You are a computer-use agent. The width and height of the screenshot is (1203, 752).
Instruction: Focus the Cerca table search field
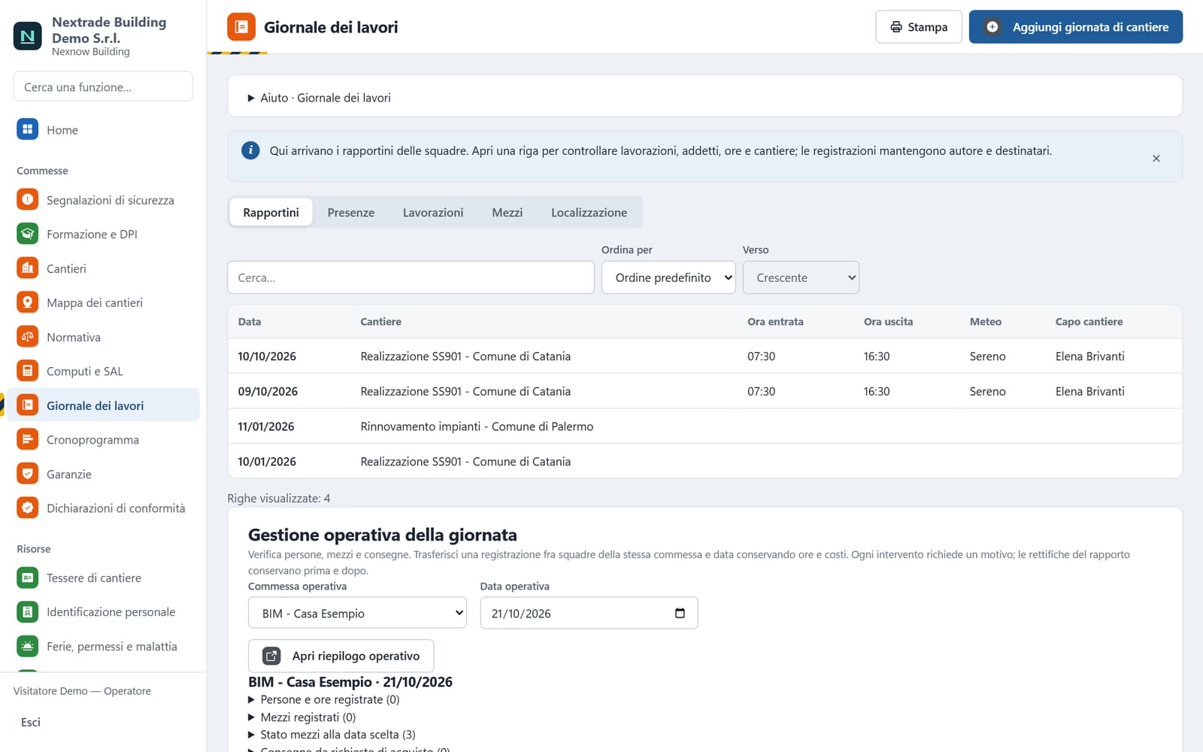pyautogui.click(x=411, y=277)
